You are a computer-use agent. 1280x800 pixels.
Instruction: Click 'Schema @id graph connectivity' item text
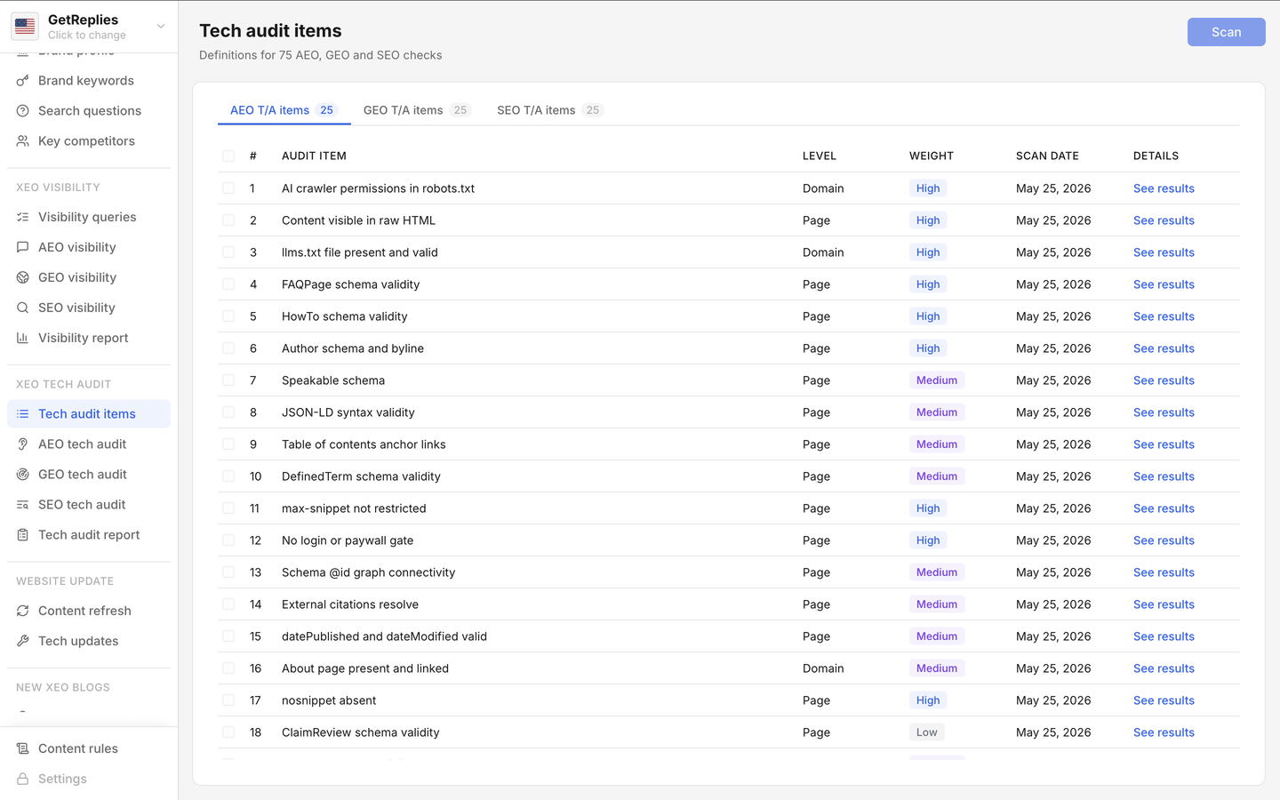368,572
